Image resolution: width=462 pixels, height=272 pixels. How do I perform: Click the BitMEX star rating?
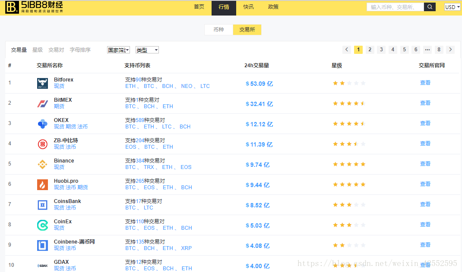tap(349, 103)
